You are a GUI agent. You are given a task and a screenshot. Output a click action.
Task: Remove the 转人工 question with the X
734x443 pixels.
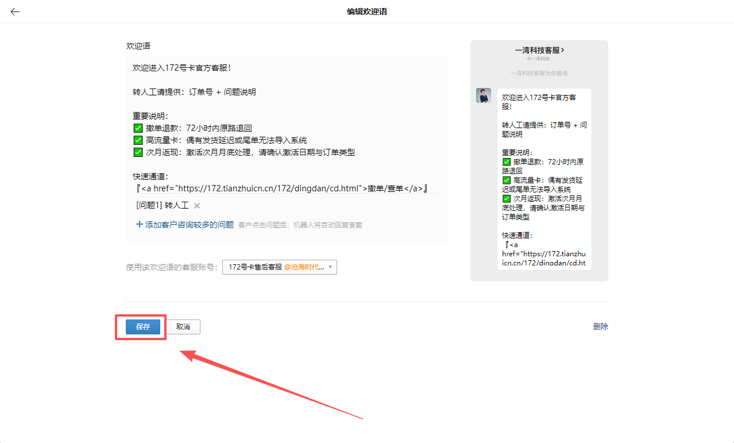(197, 206)
